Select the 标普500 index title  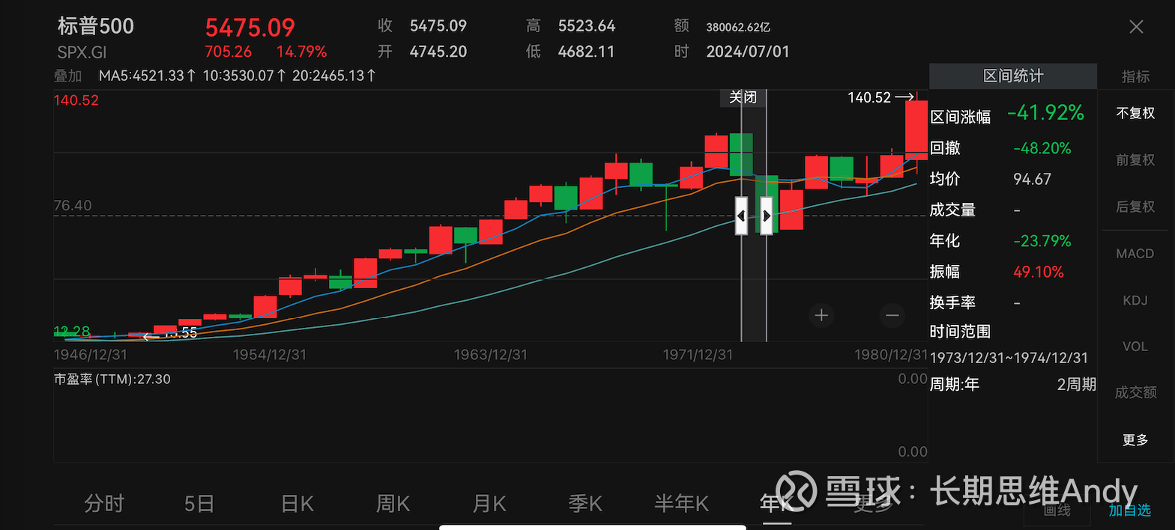click(x=95, y=26)
